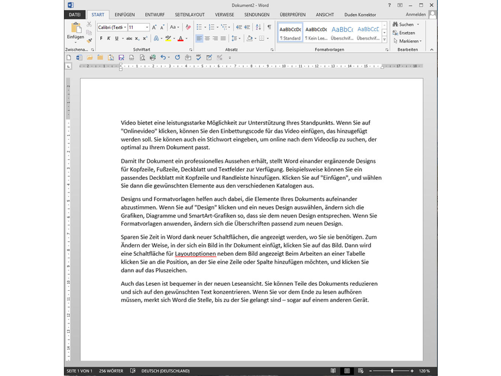Image resolution: width=501 pixels, height=376 pixels.
Task: Switch to the EINFÜGEN tab
Action: [125, 14]
